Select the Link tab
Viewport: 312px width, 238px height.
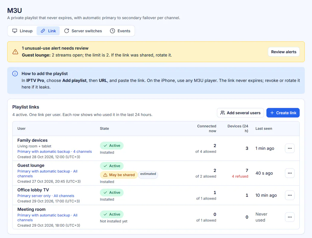(48, 31)
